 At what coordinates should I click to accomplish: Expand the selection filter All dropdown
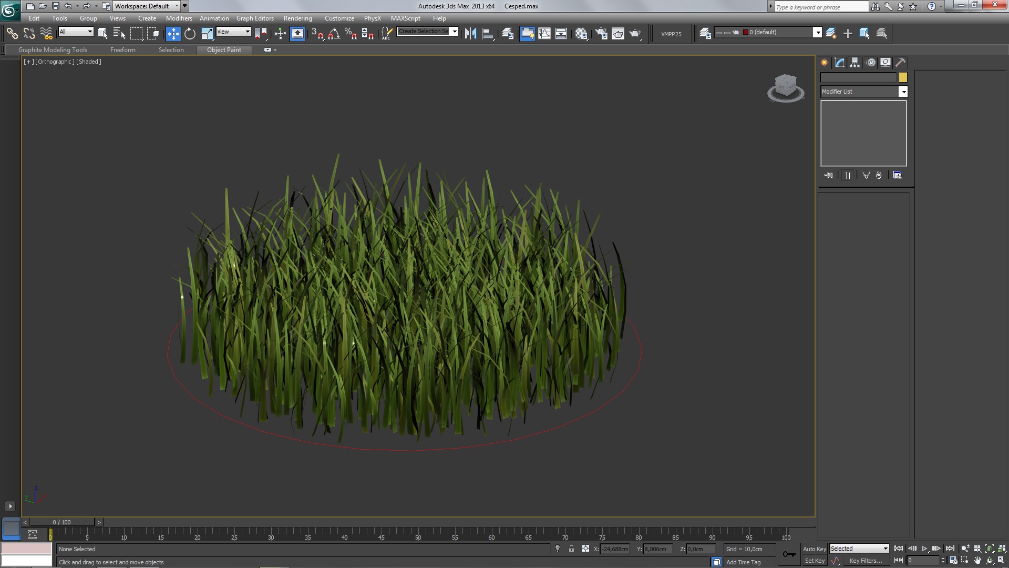pyautogui.click(x=90, y=32)
